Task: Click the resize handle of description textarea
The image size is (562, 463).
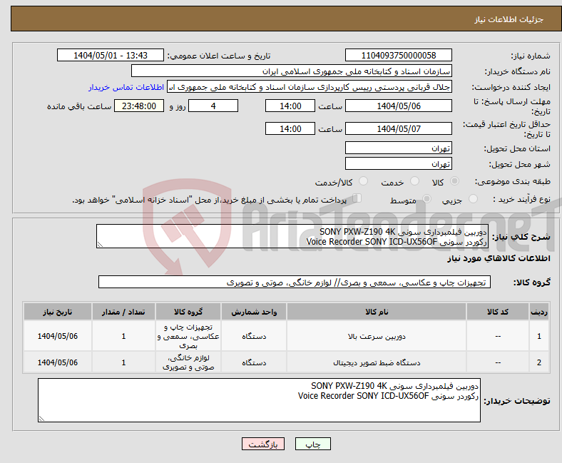Action: tap(100, 245)
